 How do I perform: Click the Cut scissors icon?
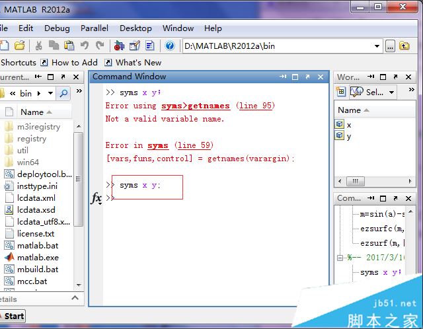coord(38,46)
